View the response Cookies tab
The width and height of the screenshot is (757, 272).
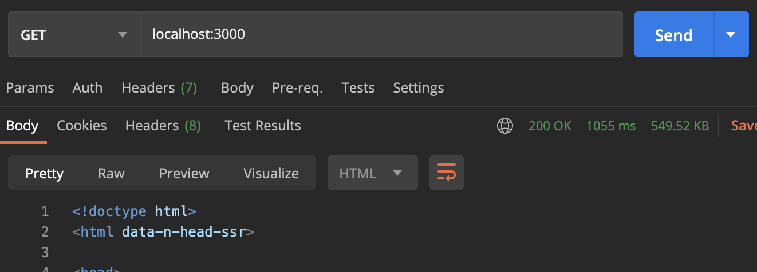coord(82,126)
